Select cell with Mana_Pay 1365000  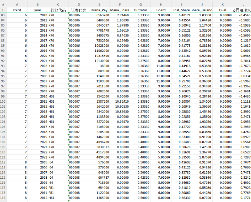[x=99, y=198]
